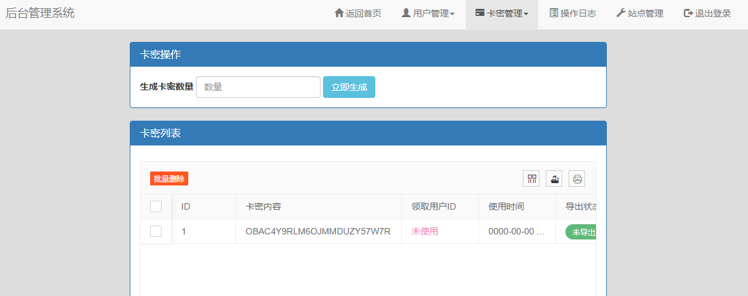
Task: Click the wrench icon beside 站点管理
Action: pos(621,13)
